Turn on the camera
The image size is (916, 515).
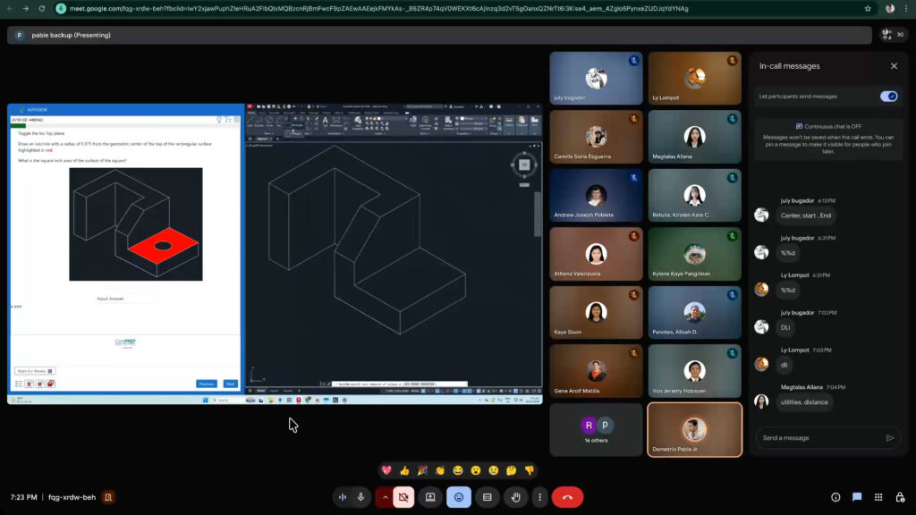tap(403, 497)
